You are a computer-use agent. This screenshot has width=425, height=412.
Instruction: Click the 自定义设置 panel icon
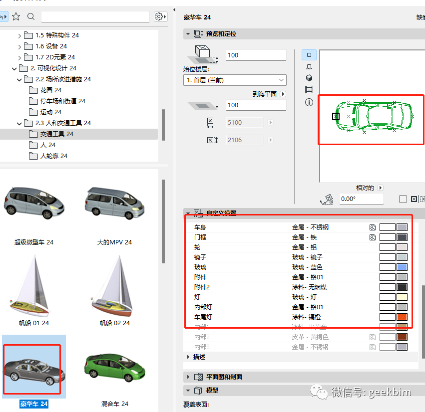198,213
